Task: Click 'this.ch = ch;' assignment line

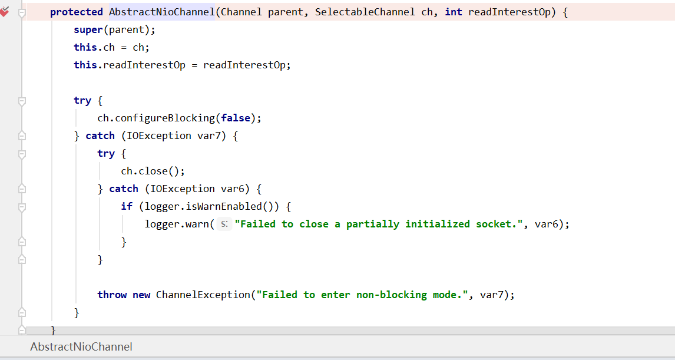Action: point(111,47)
